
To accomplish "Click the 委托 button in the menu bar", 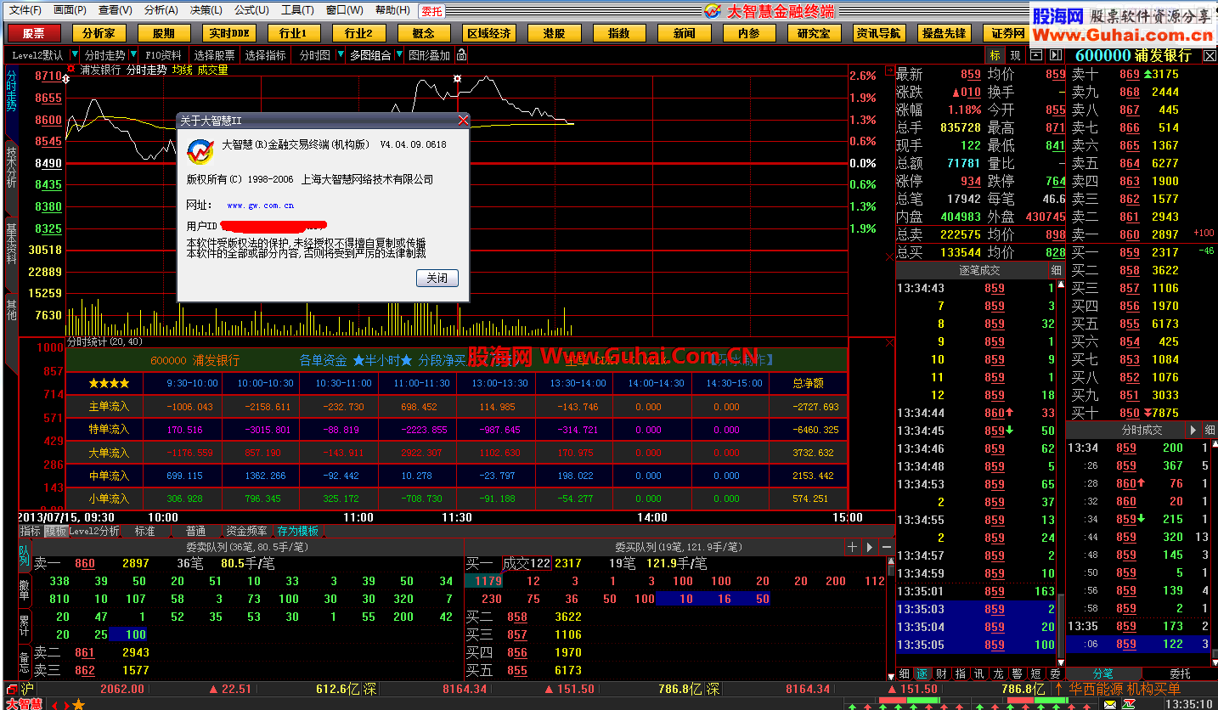I will 431,11.
